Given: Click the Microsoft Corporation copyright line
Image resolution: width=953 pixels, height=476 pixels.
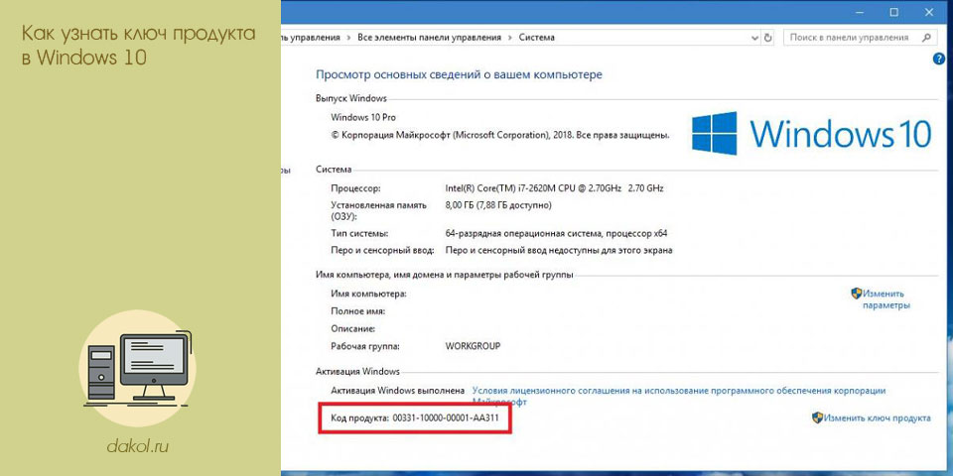Looking at the screenshot, I should [499, 136].
